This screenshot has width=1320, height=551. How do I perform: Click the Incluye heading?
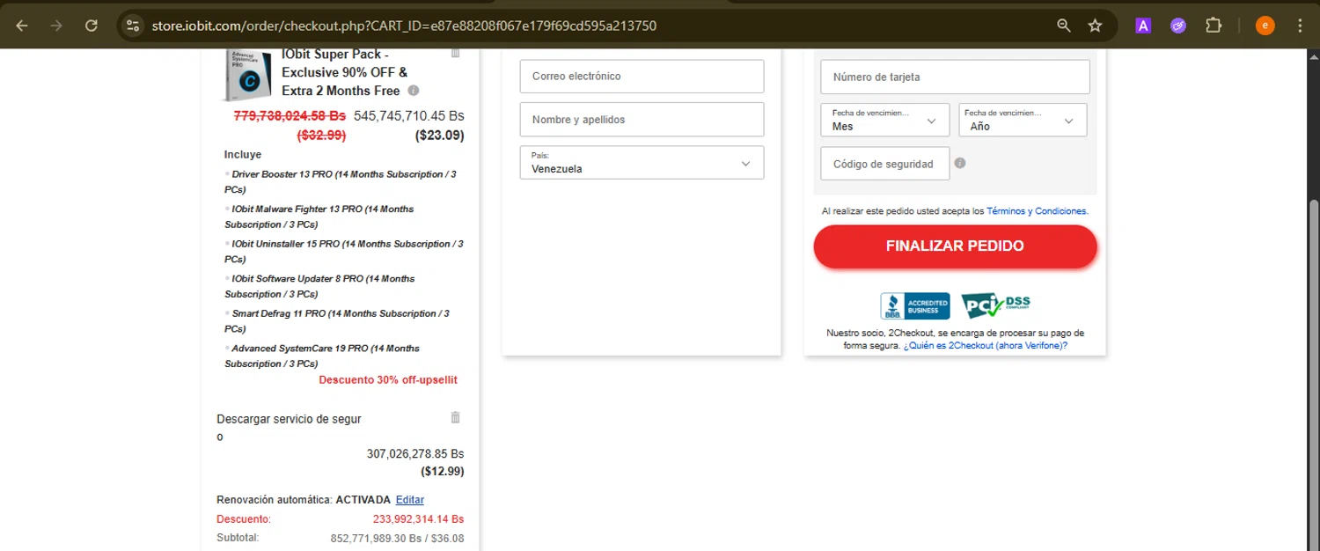coord(243,155)
